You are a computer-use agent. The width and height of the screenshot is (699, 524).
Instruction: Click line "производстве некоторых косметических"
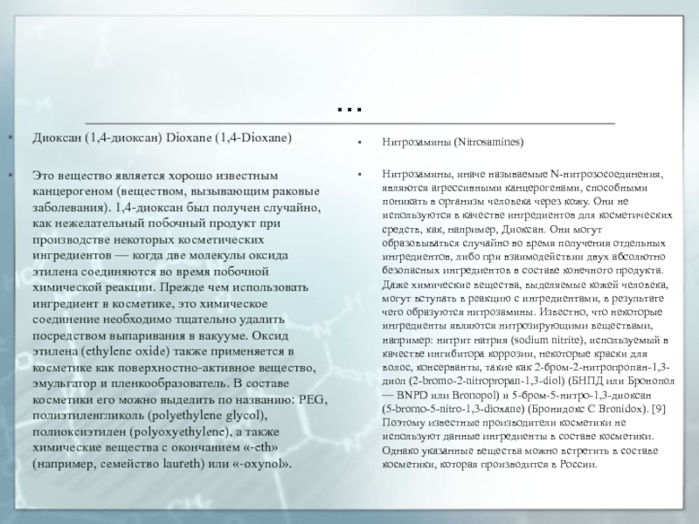[148, 239]
